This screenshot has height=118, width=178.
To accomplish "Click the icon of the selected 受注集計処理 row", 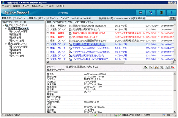I will pyautogui.click(x=70, y=44).
